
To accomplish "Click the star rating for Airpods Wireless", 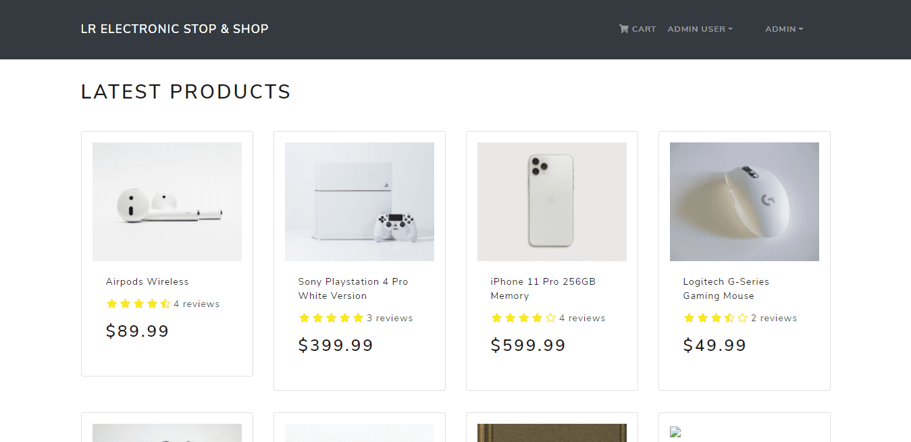I will point(134,304).
